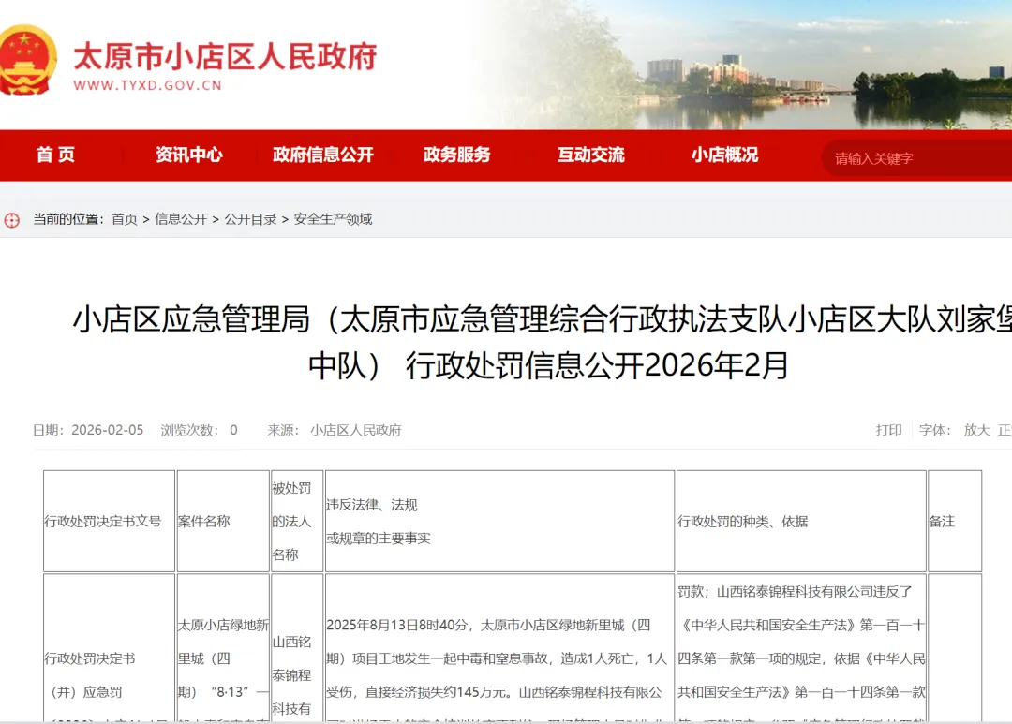The width and height of the screenshot is (1012, 724).
Task: Go to 信息公开 in breadcrumb
Action: click(x=181, y=219)
